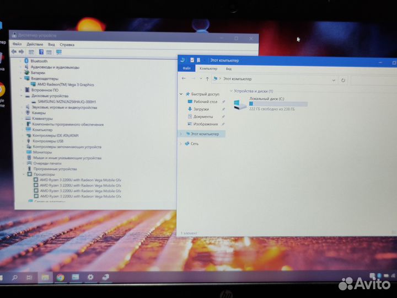Click the Refresh button next to address bar

pyautogui.click(x=344, y=80)
